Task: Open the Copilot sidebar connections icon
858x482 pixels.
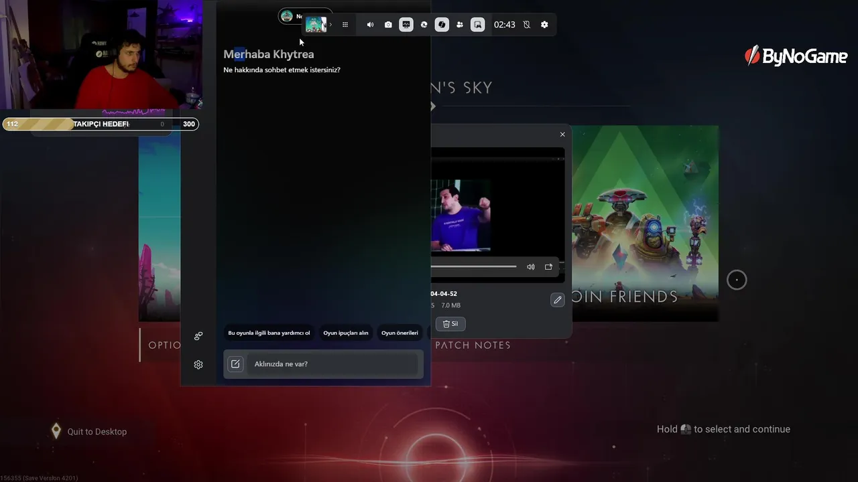Action: (x=198, y=336)
